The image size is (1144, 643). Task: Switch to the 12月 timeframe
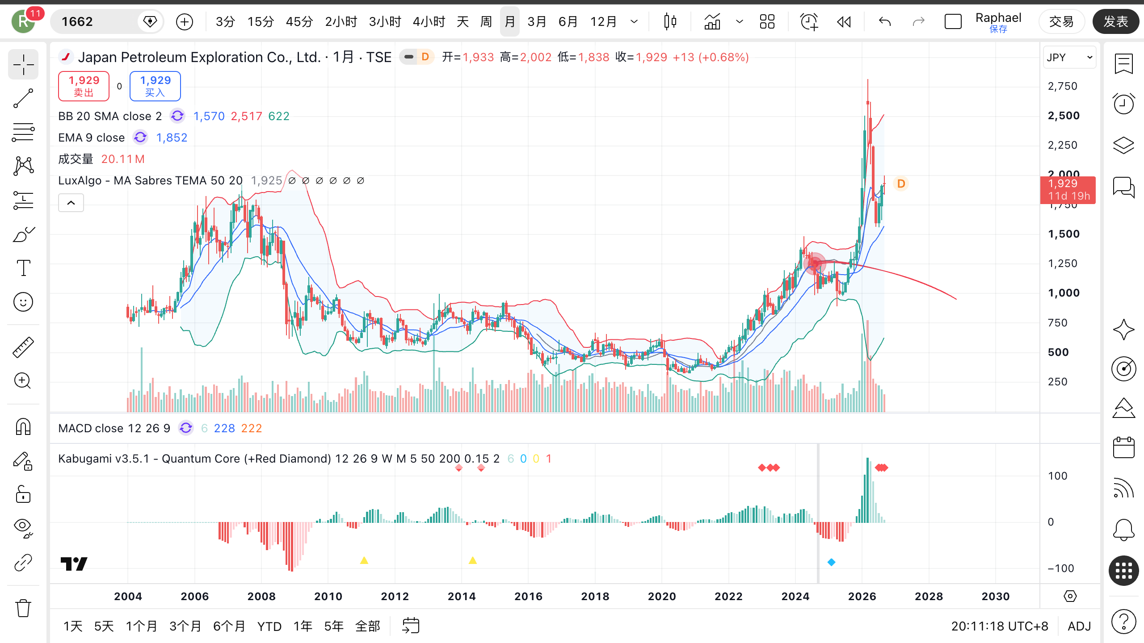(x=603, y=21)
